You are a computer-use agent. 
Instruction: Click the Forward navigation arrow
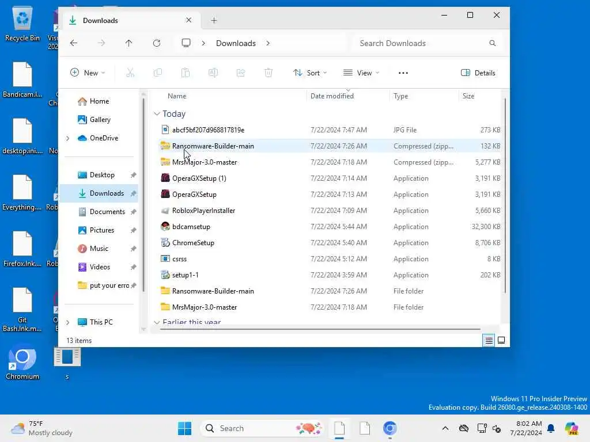(x=101, y=43)
